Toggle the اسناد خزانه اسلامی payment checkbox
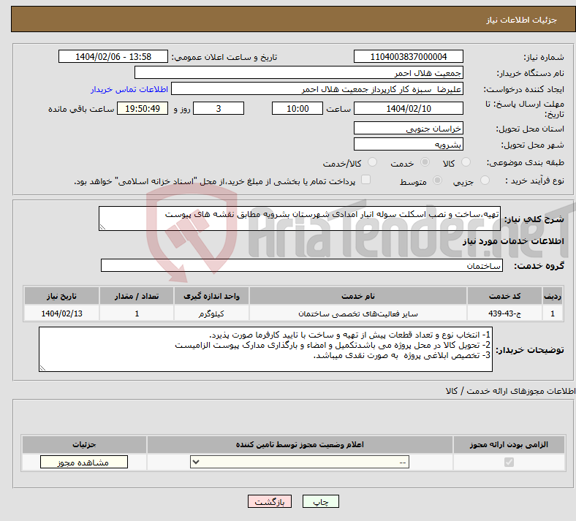Screen dimensions: 576x521 365,180
